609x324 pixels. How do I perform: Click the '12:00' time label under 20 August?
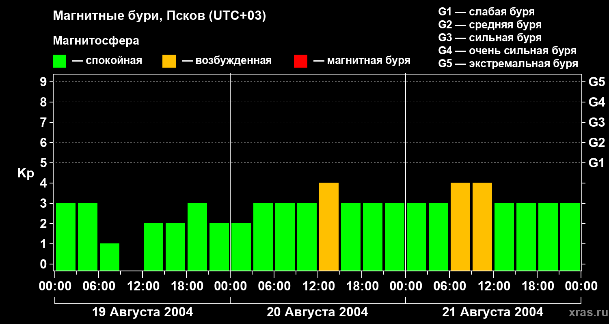coord(318,286)
